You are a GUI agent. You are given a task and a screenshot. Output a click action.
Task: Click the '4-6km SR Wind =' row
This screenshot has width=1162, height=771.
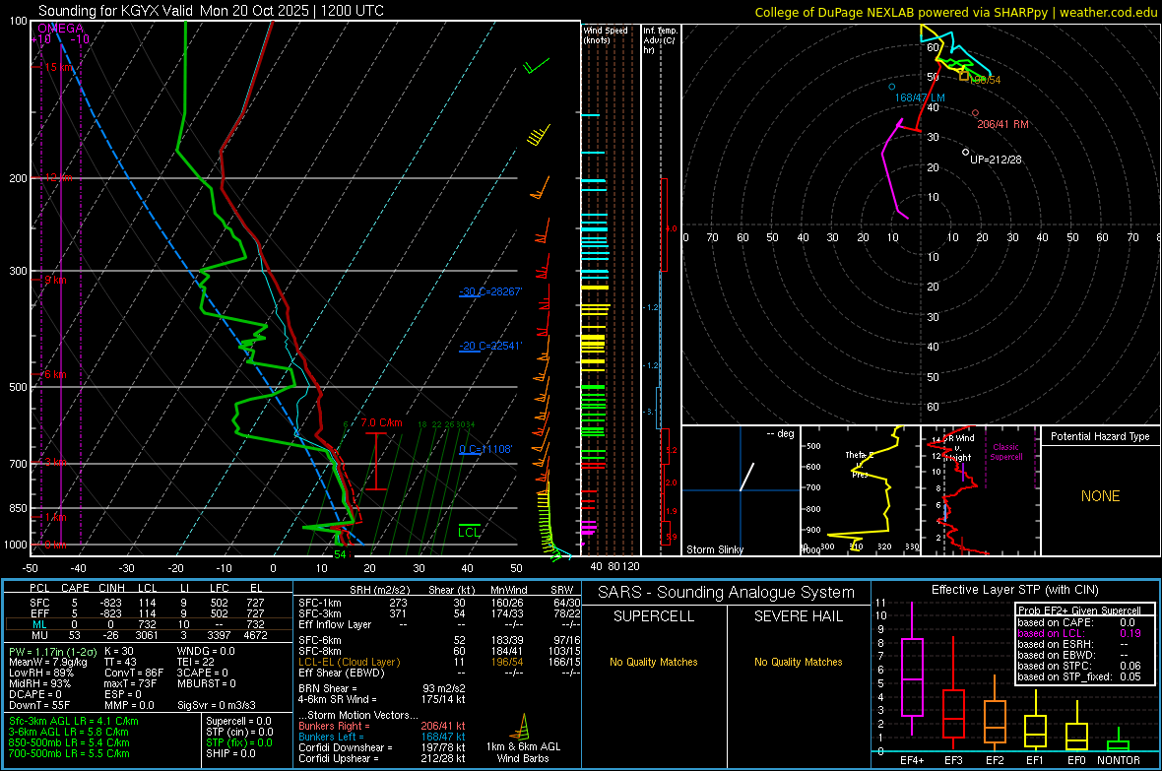[382, 699]
